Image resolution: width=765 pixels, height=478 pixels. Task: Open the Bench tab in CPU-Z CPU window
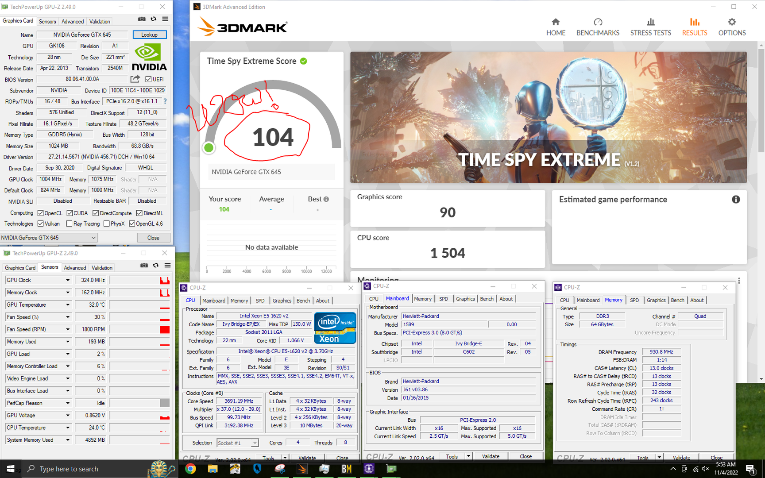(303, 301)
